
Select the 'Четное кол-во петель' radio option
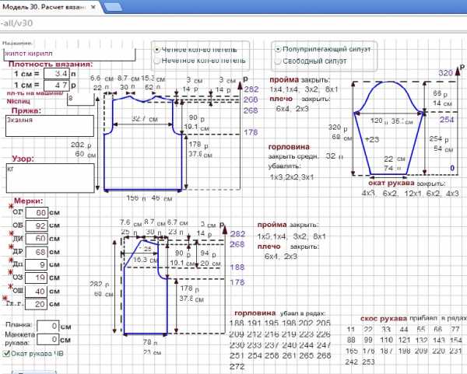tap(157, 48)
